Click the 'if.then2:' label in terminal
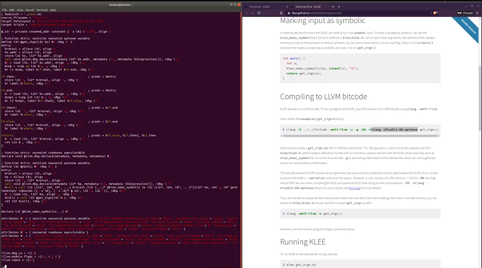Image resolution: width=482 pixels, height=268 pixels. tap(9, 108)
